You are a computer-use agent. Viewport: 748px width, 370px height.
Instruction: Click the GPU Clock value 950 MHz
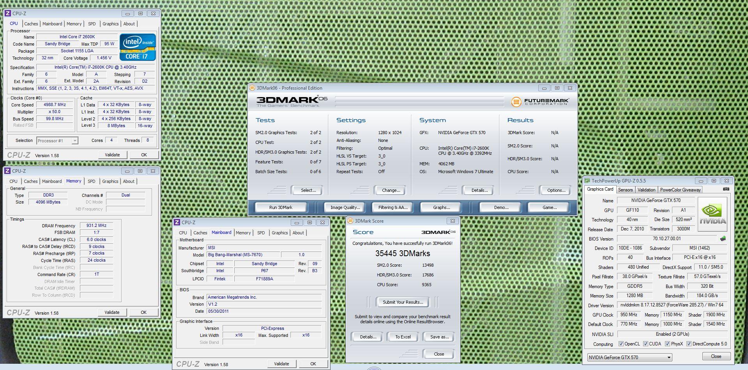[629, 315]
